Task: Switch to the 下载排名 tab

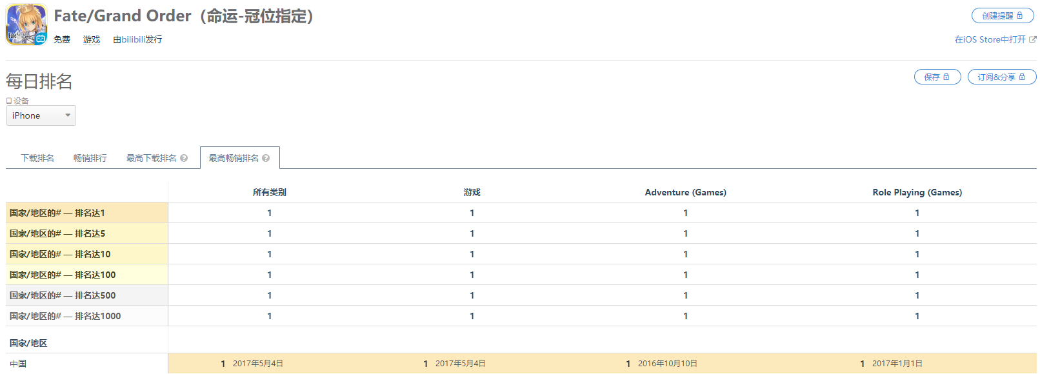Action: [37, 158]
